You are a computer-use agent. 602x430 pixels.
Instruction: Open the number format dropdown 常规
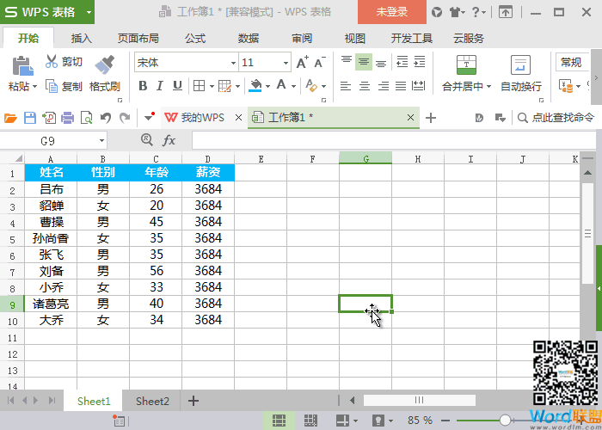pyautogui.click(x=573, y=62)
